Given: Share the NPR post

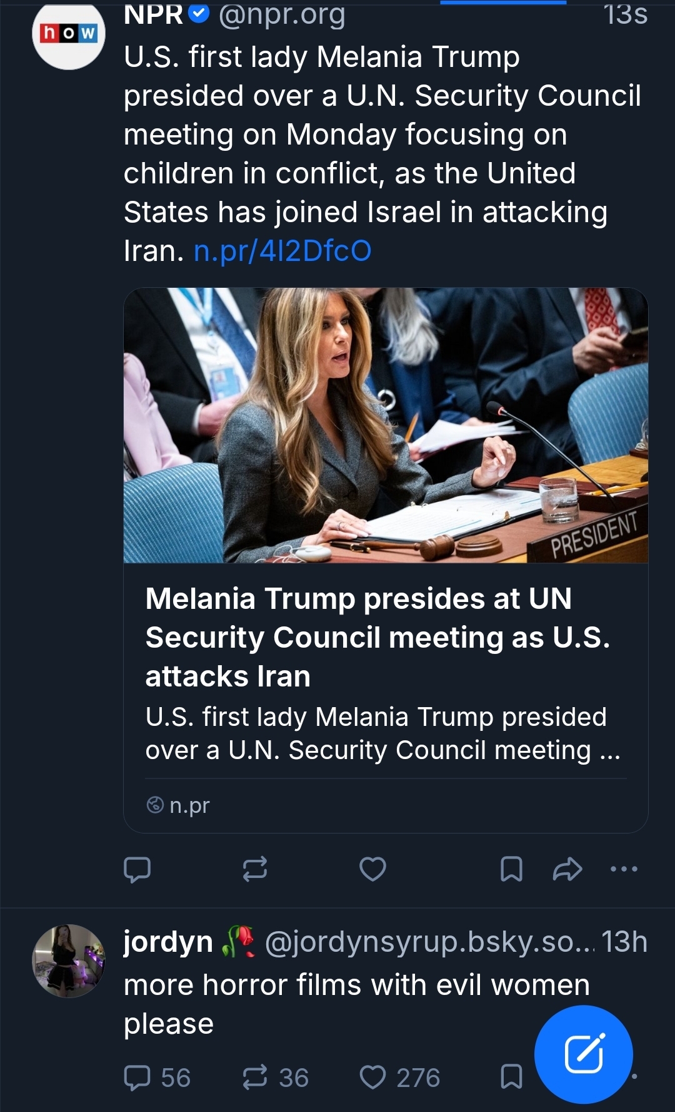Looking at the screenshot, I should 567,869.
